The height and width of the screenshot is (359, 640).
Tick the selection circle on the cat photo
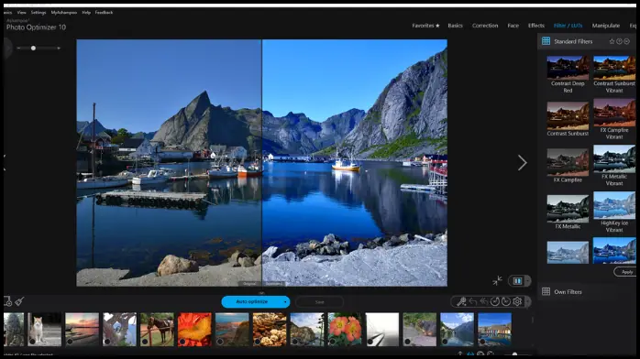pos(32,342)
